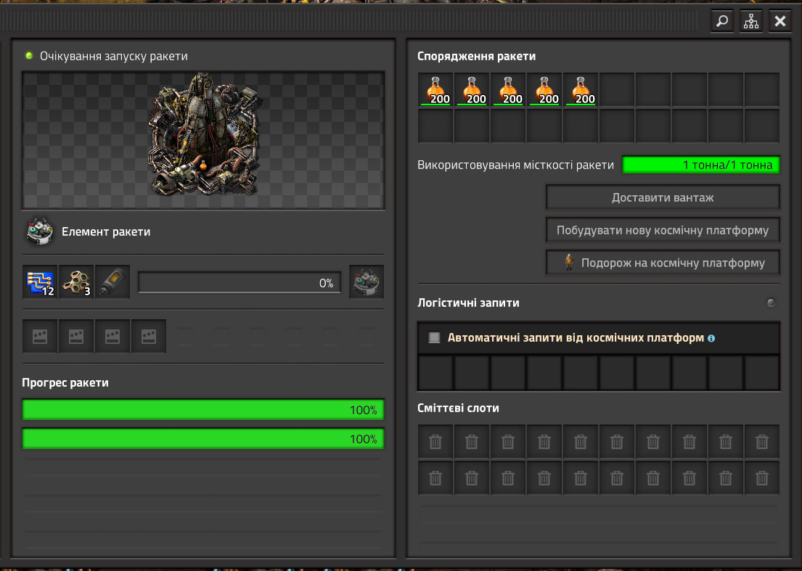Click Подорож на космічну платформу button
Image resolution: width=802 pixels, height=571 pixels.
(x=663, y=263)
